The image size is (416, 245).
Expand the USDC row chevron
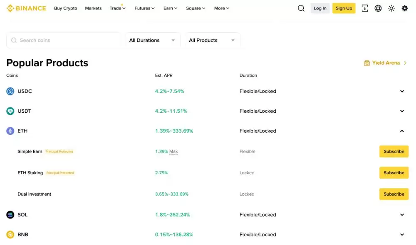tap(402, 91)
